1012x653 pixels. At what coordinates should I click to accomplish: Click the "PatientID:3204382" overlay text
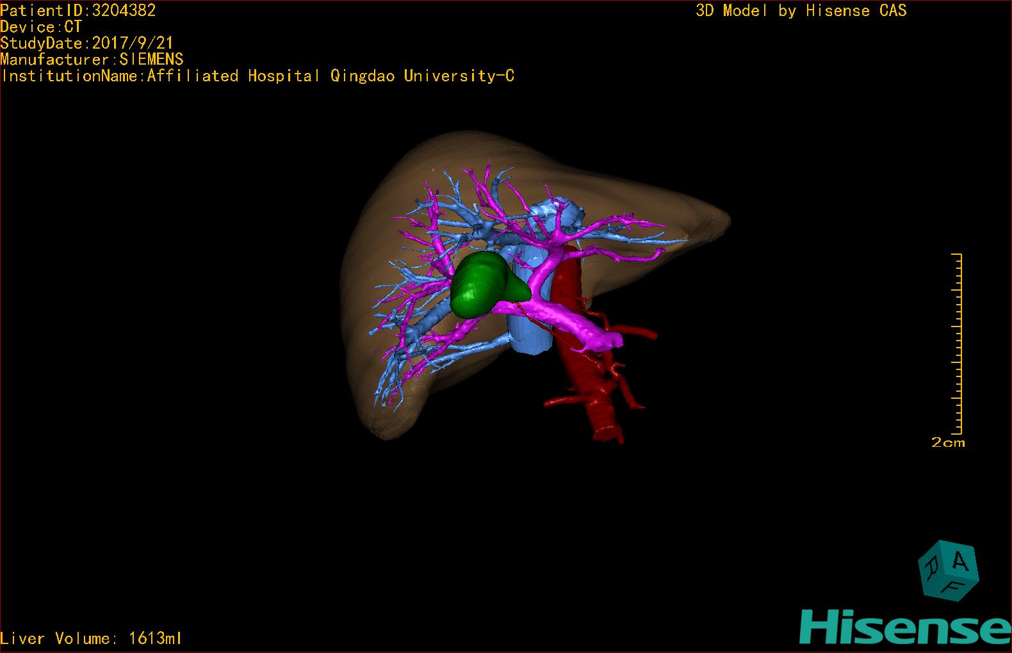[x=78, y=10]
